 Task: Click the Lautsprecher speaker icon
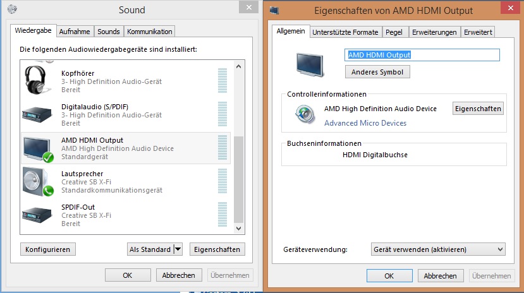(38, 182)
